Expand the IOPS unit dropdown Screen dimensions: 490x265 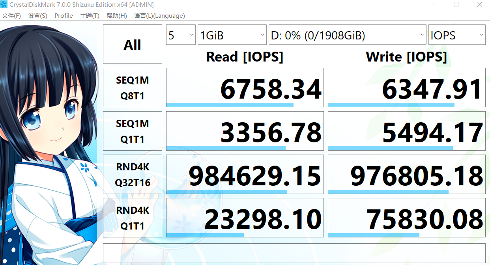tap(457, 35)
